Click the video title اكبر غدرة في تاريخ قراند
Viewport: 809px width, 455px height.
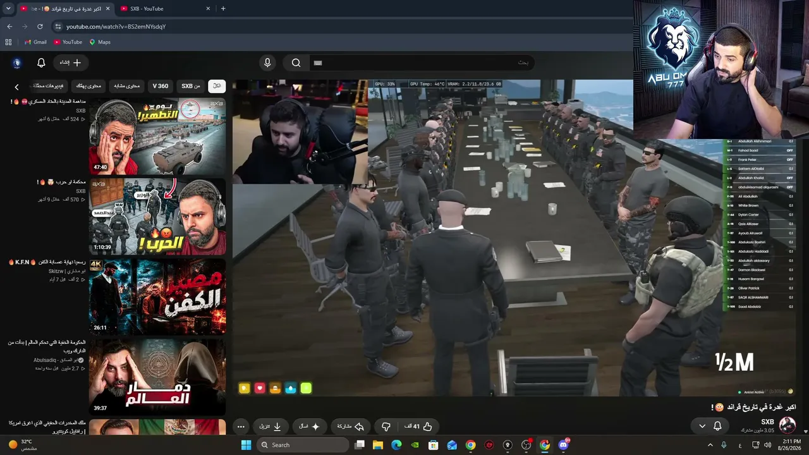[x=753, y=408]
